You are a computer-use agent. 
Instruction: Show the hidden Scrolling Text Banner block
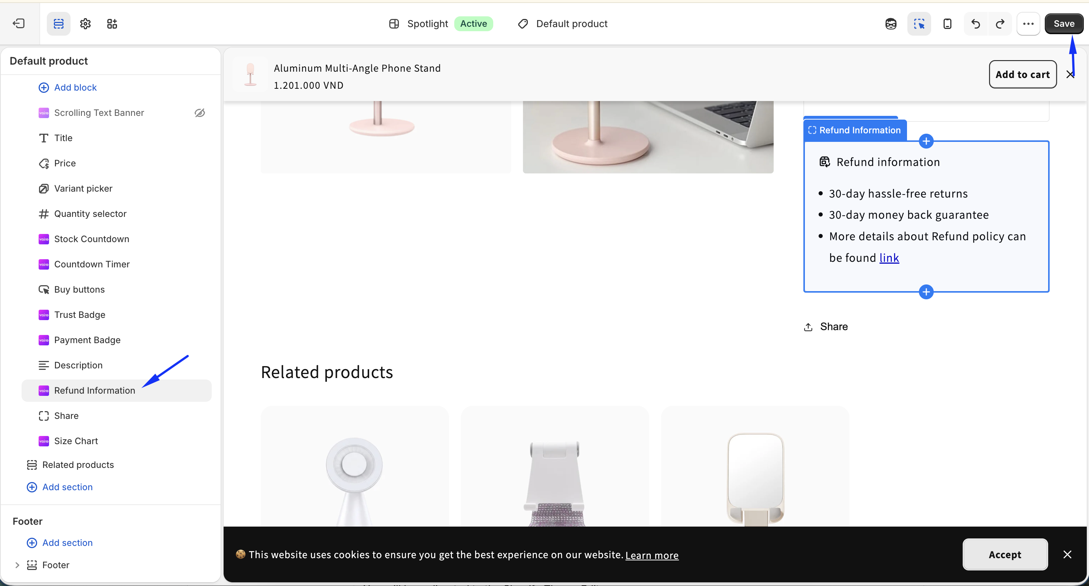[199, 113]
